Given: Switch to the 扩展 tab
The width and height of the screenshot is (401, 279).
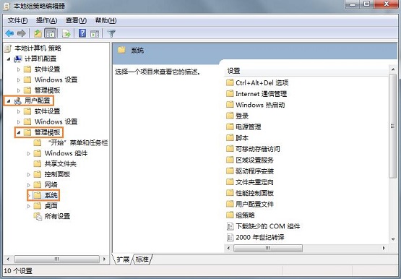Looking at the screenshot, I should coord(123,259).
